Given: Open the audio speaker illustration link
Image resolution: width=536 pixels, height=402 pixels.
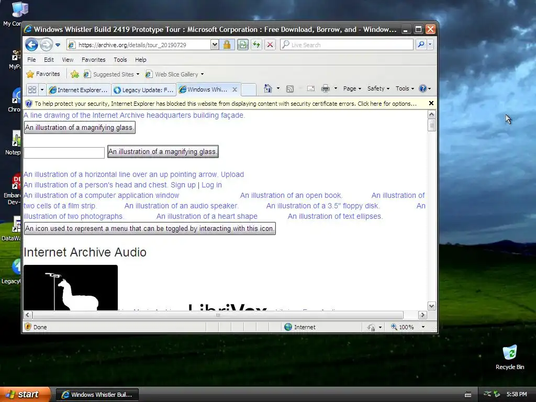Looking at the screenshot, I should pyautogui.click(x=182, y=206).
